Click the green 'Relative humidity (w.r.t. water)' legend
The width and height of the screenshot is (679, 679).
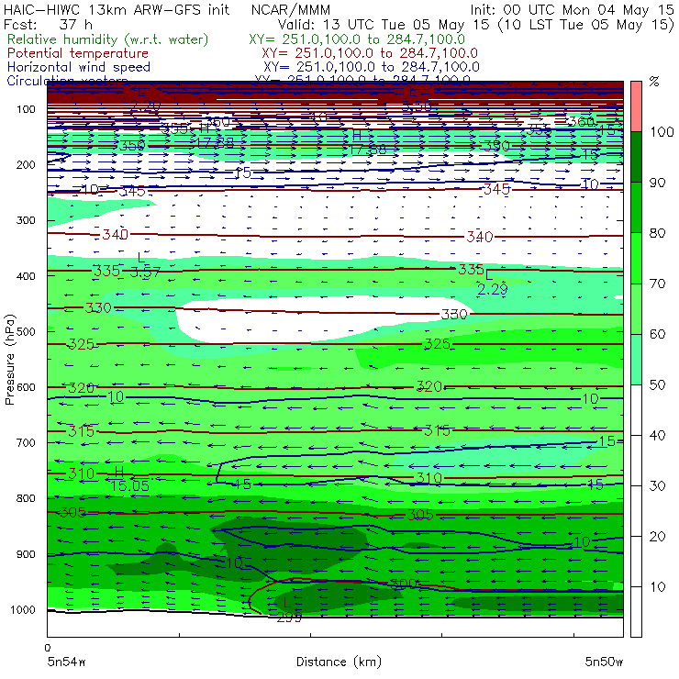coord(108,39)
